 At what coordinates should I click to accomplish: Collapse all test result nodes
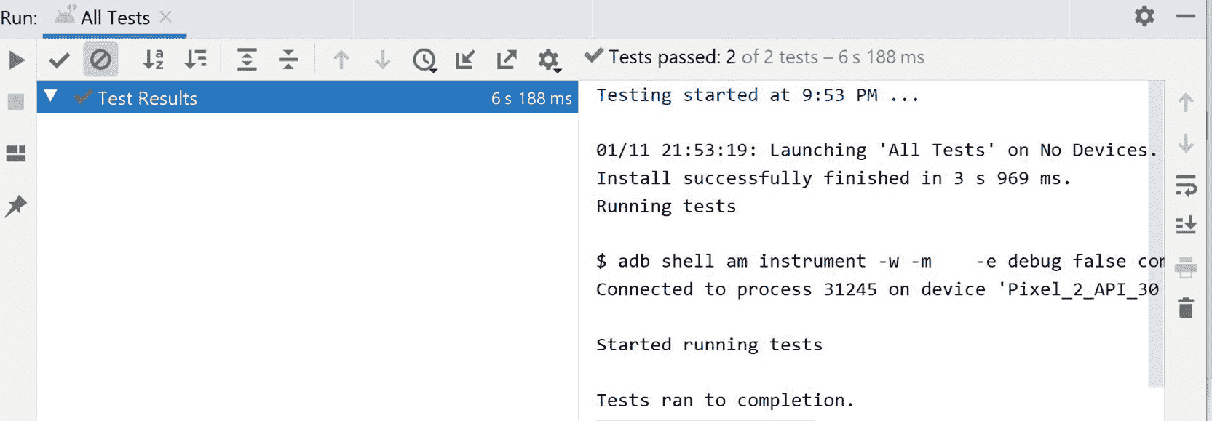coord(288,60)
